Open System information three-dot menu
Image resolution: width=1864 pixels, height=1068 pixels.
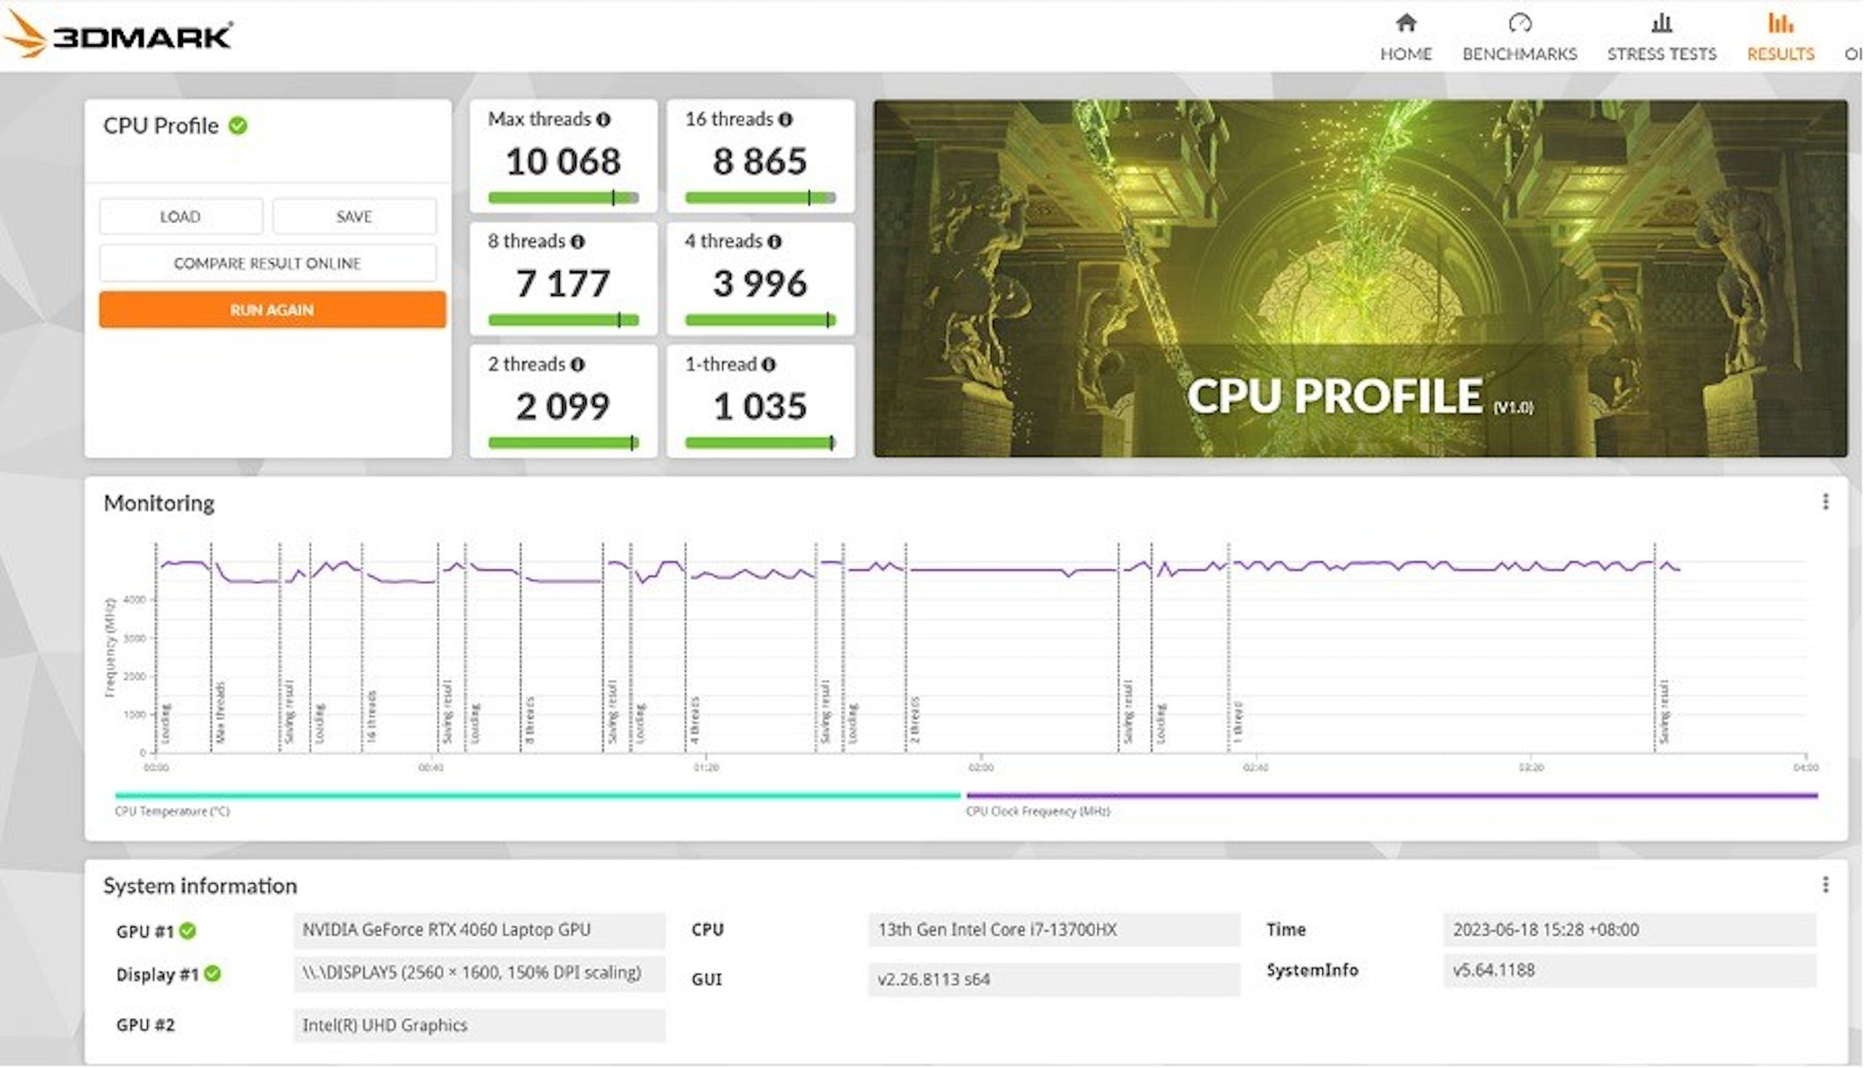(x=1825, y=885)
